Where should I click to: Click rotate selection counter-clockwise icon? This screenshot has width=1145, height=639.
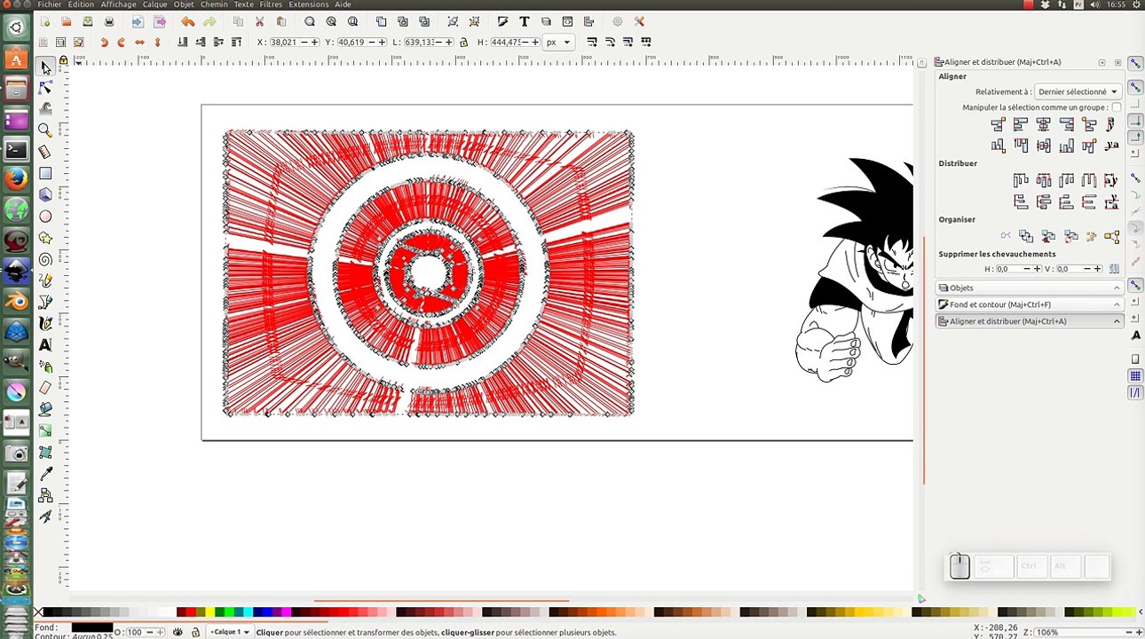coord(104,43)
